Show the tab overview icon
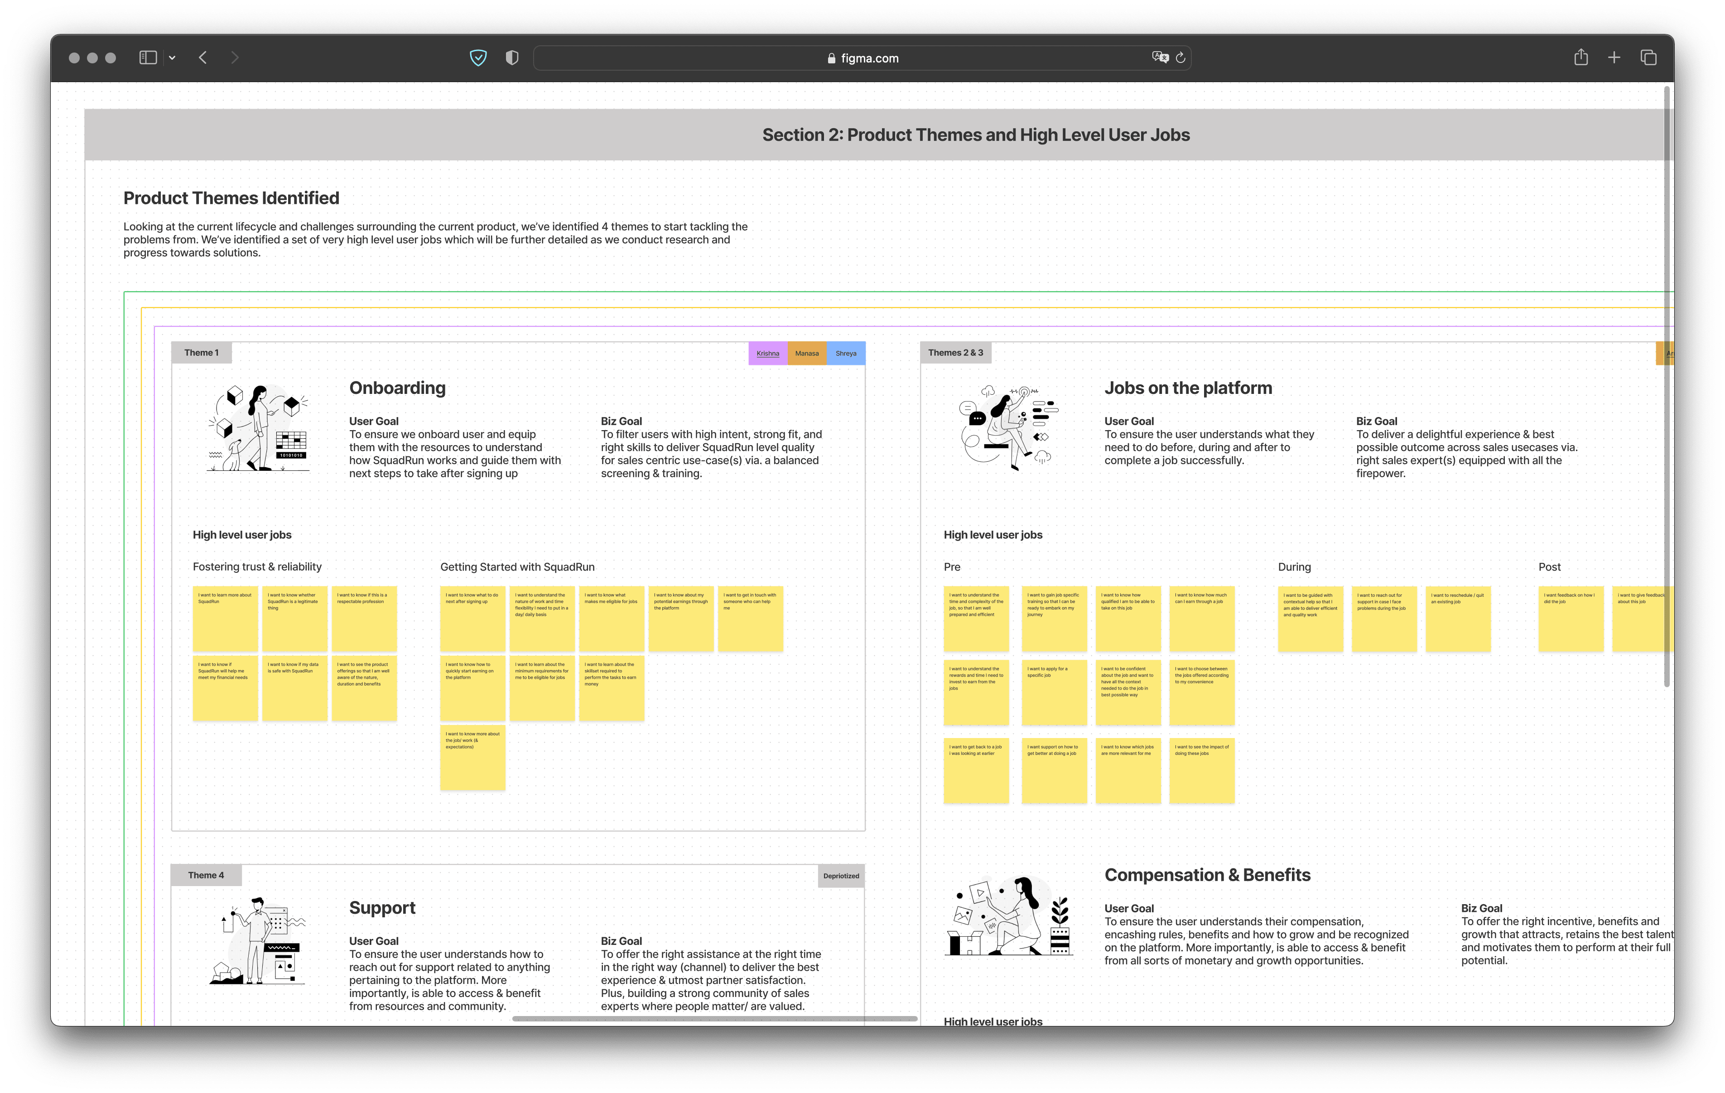Screen dimensions: 1725x1093 pyautogui.click(x=1648, y=58)
